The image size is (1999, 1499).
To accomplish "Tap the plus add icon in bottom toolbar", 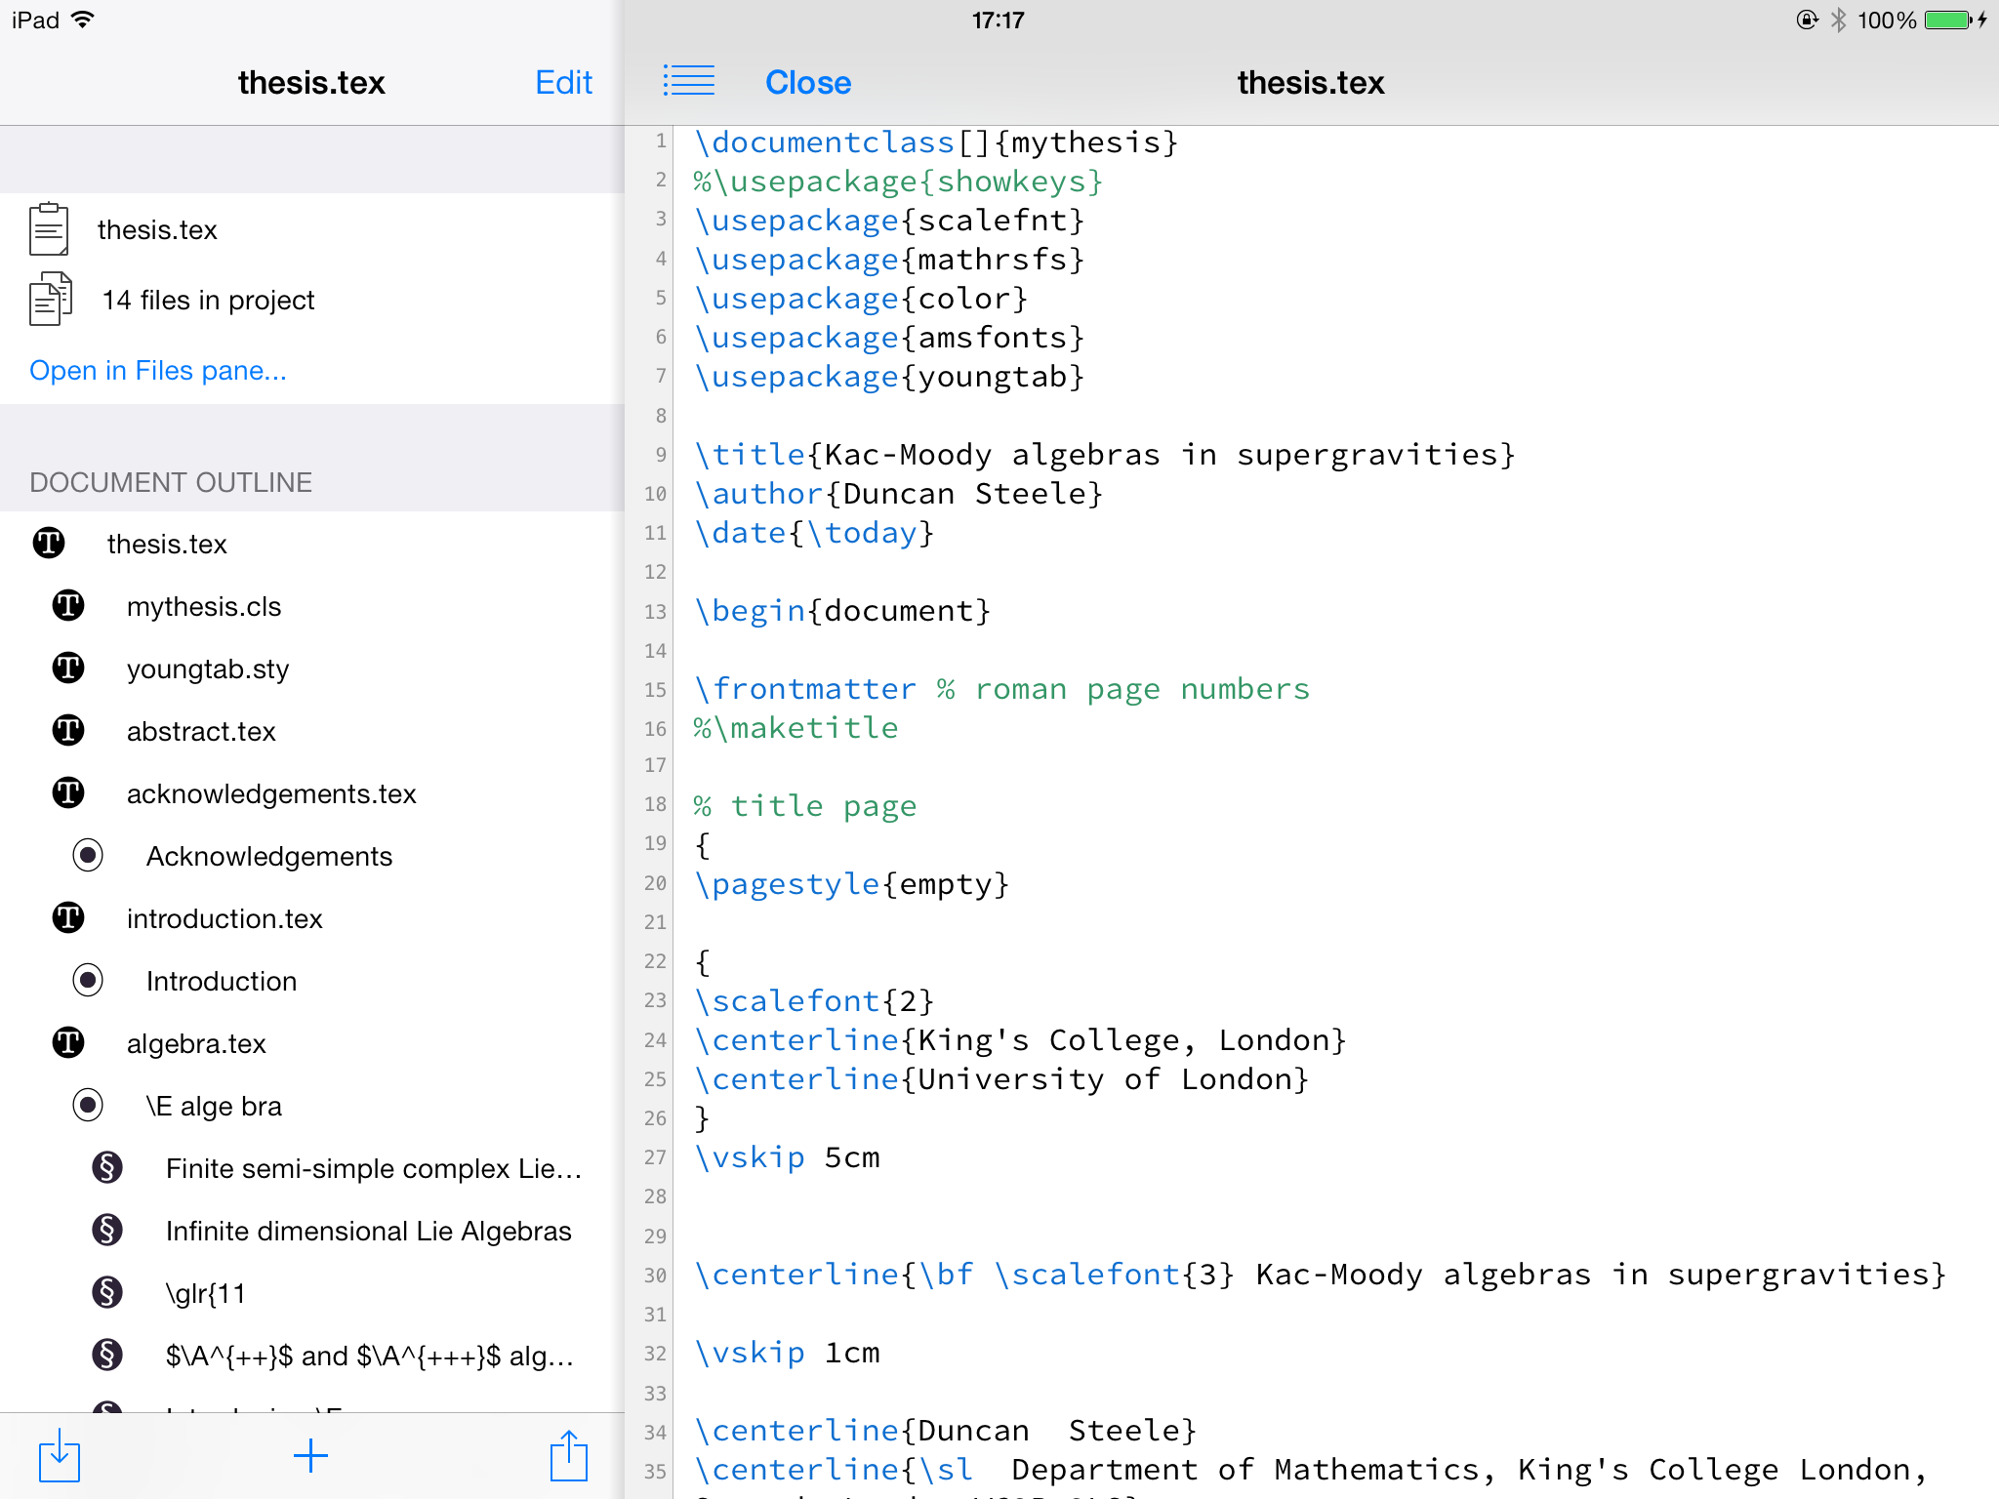I will click(x=310, y=1456).
